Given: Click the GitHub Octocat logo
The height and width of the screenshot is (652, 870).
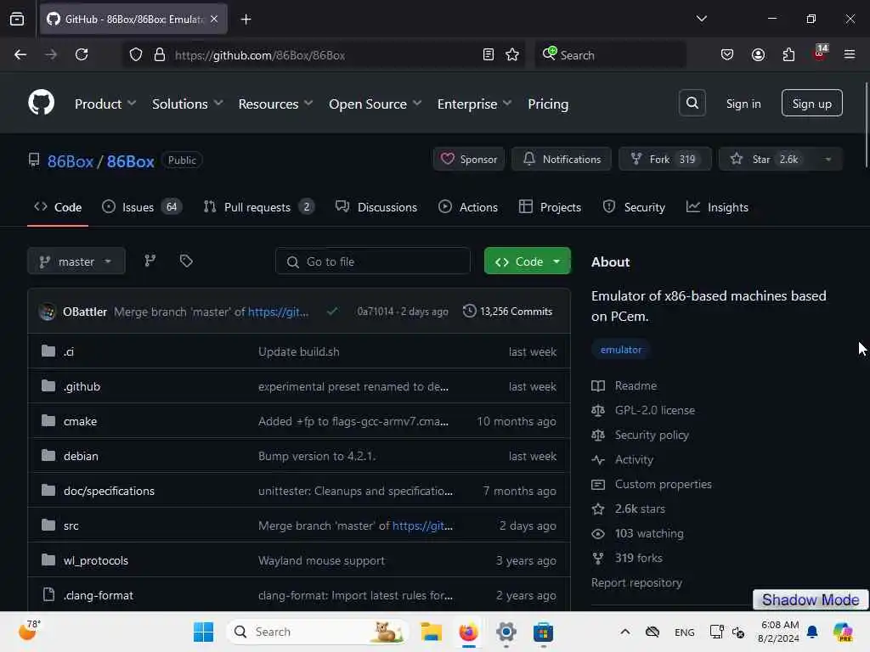Looking at the screenshot, I should (41, 103).
